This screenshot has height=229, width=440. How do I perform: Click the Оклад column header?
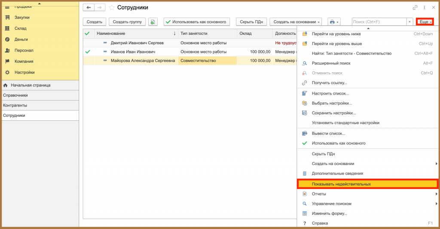pyautogui.click(x=255, y=34)
